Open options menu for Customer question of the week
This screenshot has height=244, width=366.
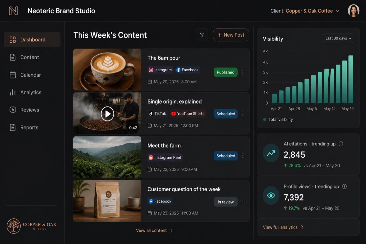(243, 202)
